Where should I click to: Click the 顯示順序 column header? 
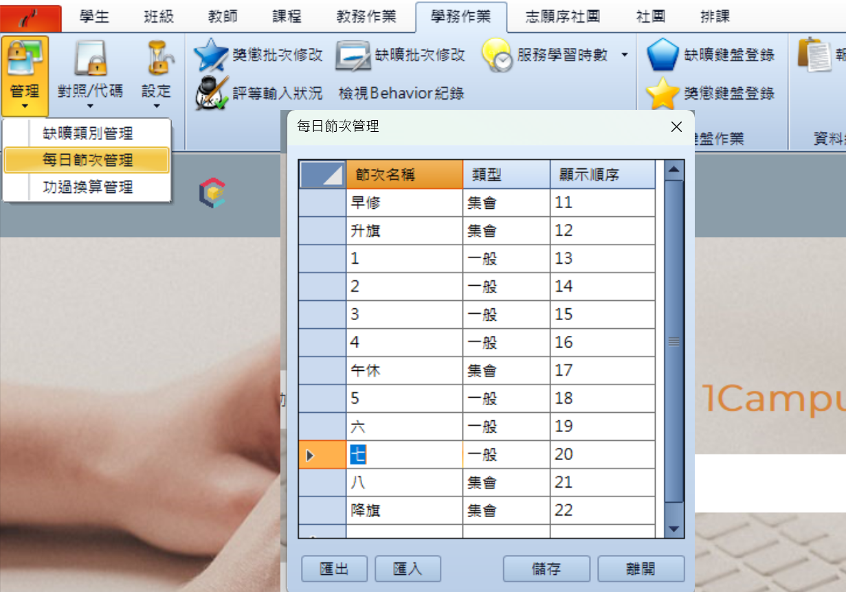click(603, 174)
